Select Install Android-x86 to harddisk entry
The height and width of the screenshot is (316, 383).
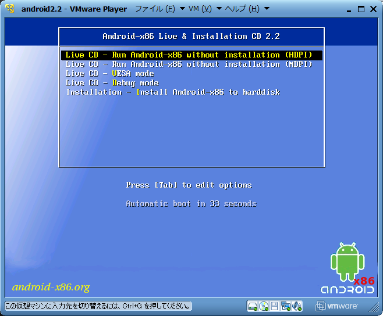191,92
